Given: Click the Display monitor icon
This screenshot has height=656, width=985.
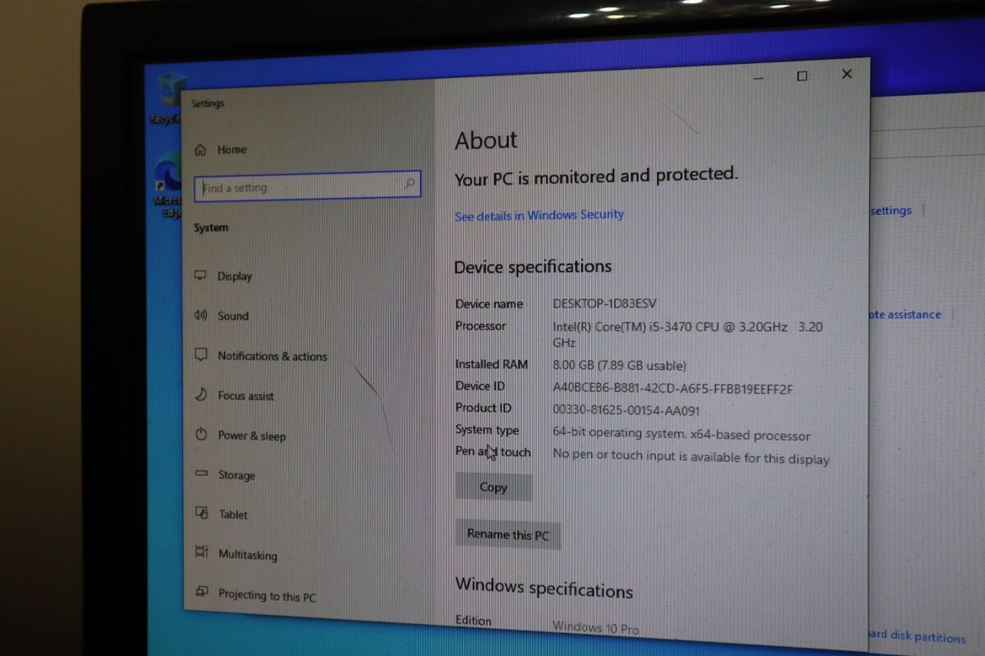Looking at the screenshot, I should point(200,276).
